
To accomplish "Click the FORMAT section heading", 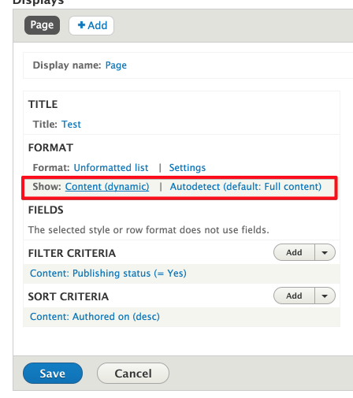I will [50, 147].
